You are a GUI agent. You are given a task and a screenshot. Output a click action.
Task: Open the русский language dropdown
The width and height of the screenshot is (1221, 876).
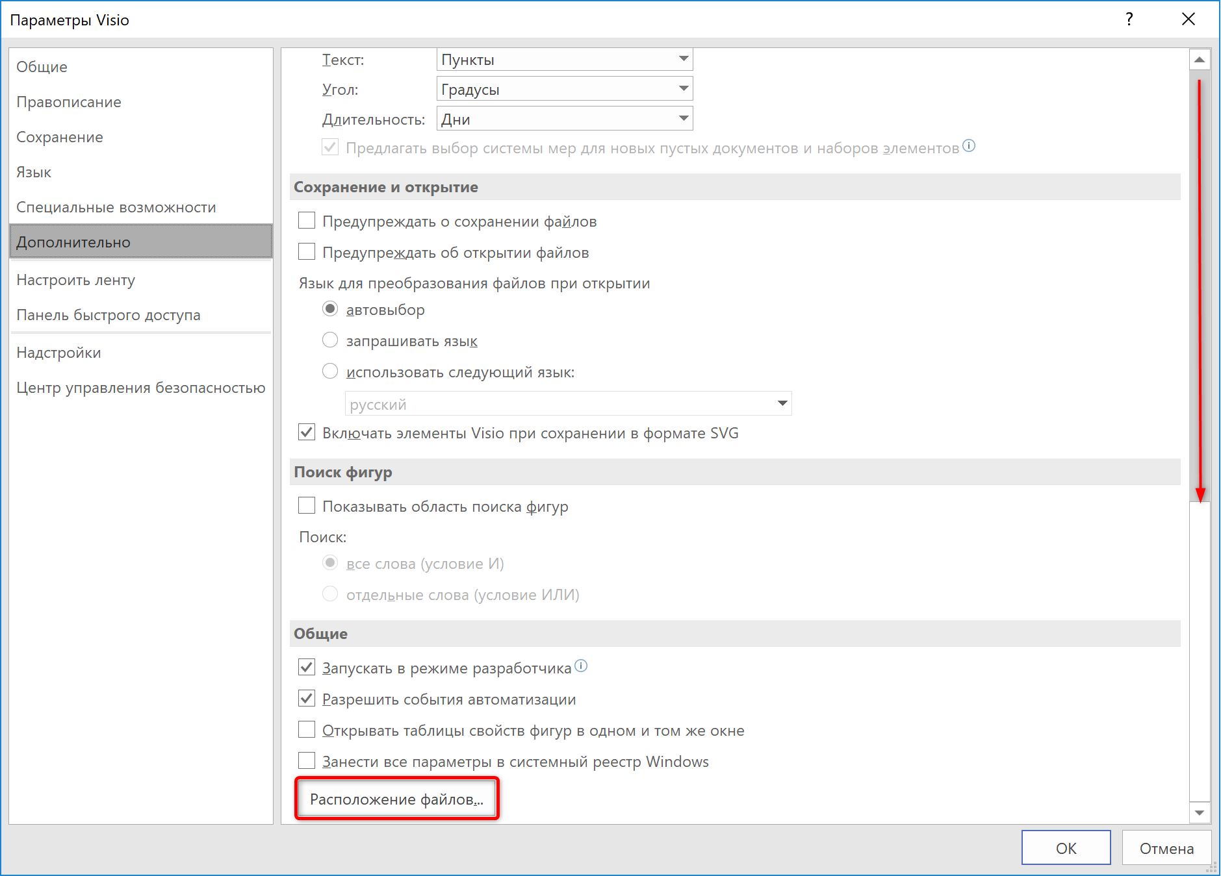568,404
